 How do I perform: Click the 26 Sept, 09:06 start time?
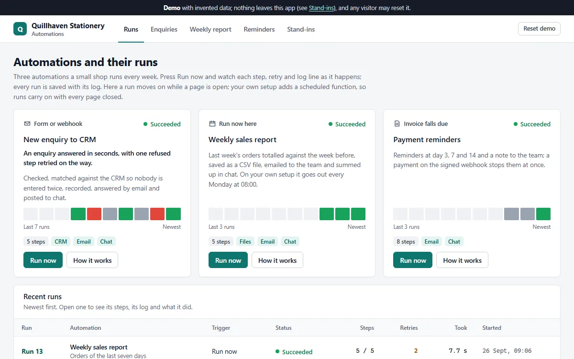coord(507,351)
